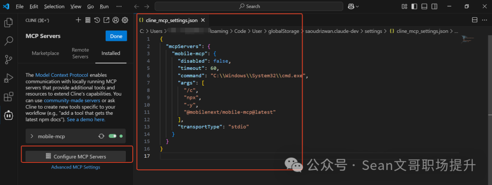Click the green status dot for mobile-mcp
Viewport: 492px width, 185px height.
coord(121,136)
